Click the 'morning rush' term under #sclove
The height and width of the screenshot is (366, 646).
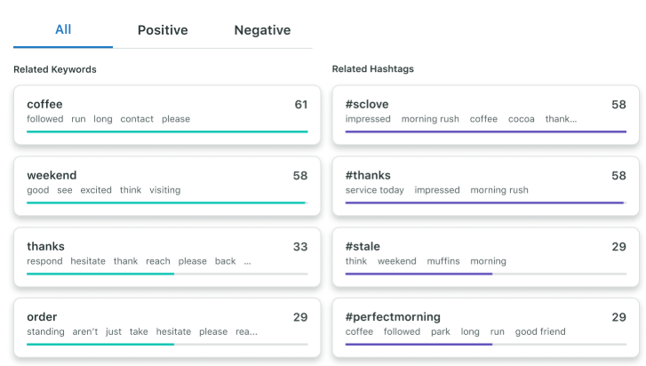430,119
